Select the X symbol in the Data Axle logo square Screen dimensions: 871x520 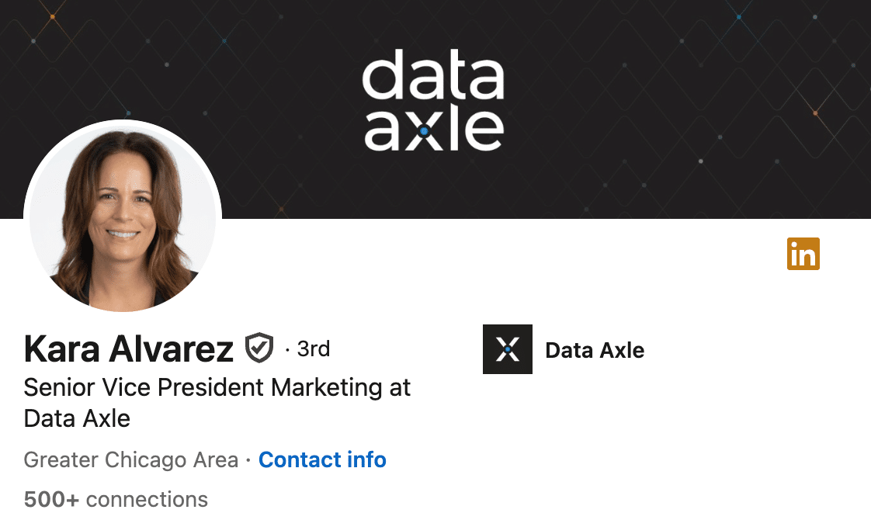click(x=508, y=349)
